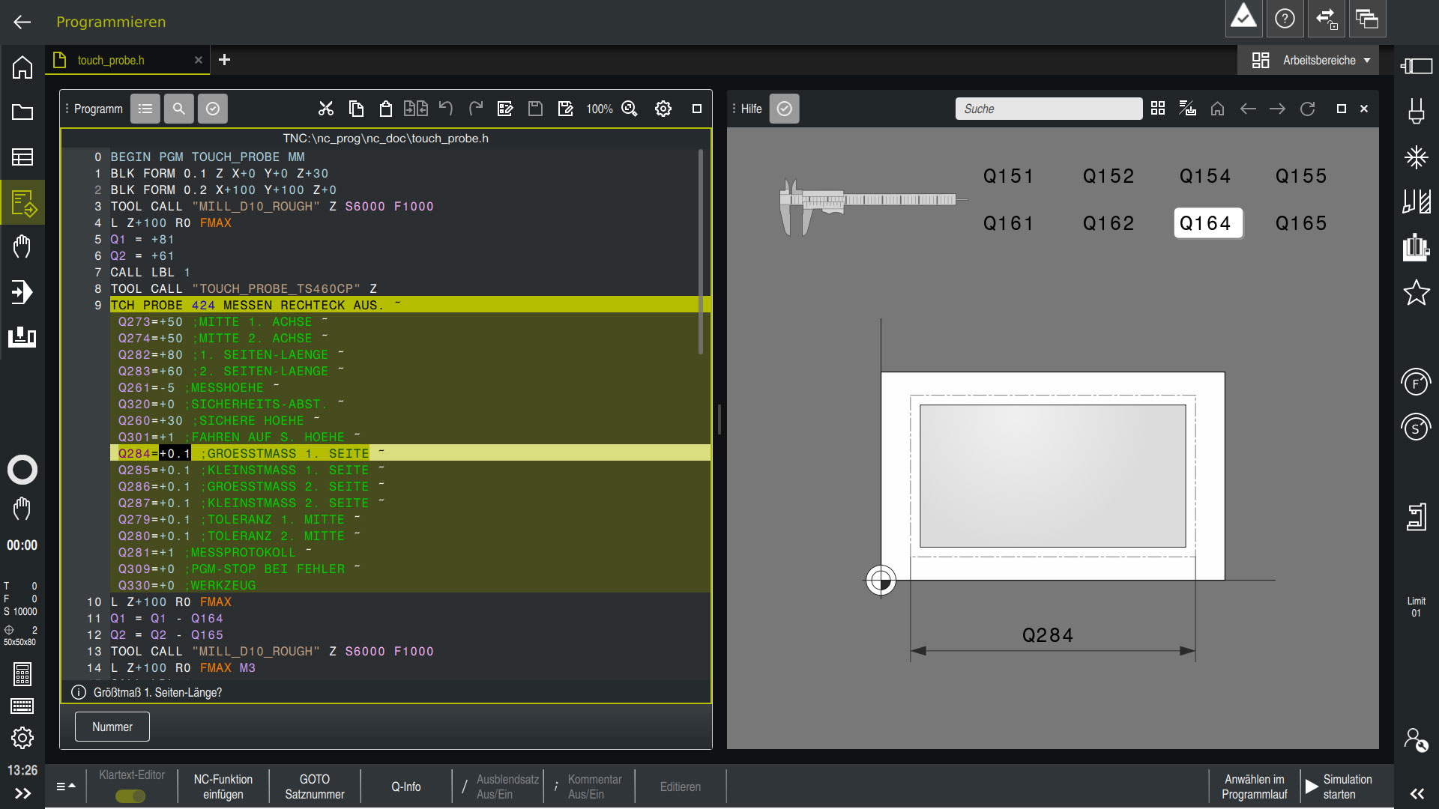Paste the clipboard into the program
The height and width of the screenshot is (809, 1439).
[386, 109]
